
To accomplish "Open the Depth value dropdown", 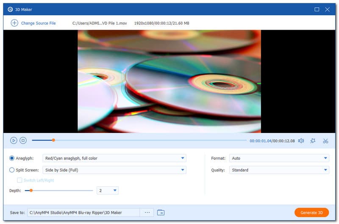I will tap(108, 191).
